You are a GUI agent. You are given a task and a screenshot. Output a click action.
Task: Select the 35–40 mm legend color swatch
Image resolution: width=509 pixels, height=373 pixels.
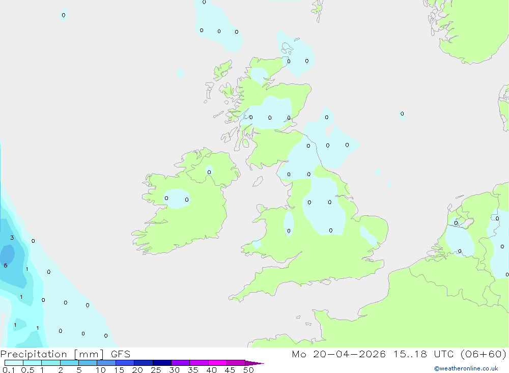point(199,363)
